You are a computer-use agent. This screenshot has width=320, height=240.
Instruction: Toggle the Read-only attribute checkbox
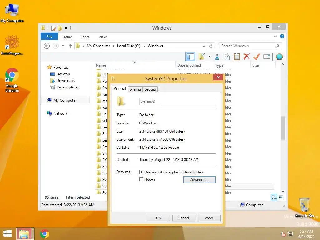[x=141, y=172]
